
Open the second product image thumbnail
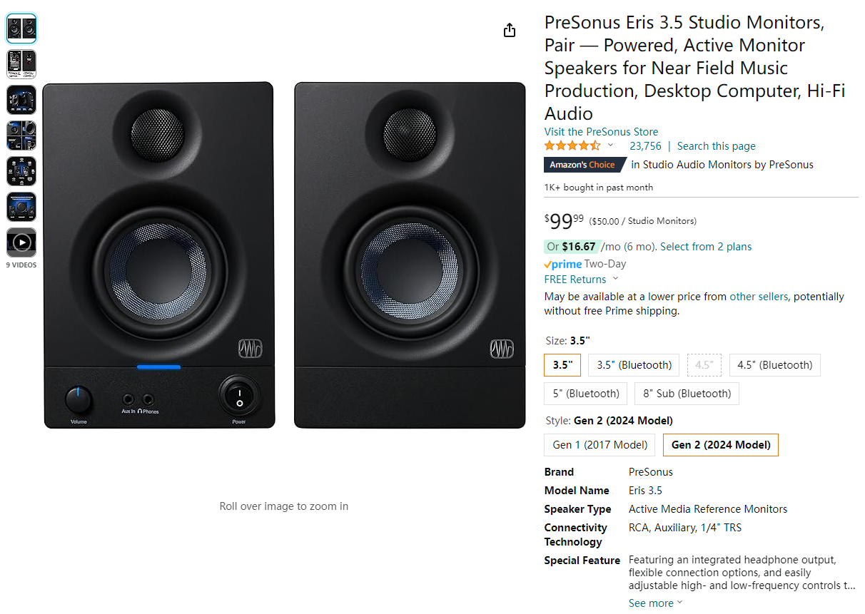21,64
